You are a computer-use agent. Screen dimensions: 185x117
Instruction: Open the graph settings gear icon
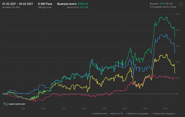coord(181,4)
